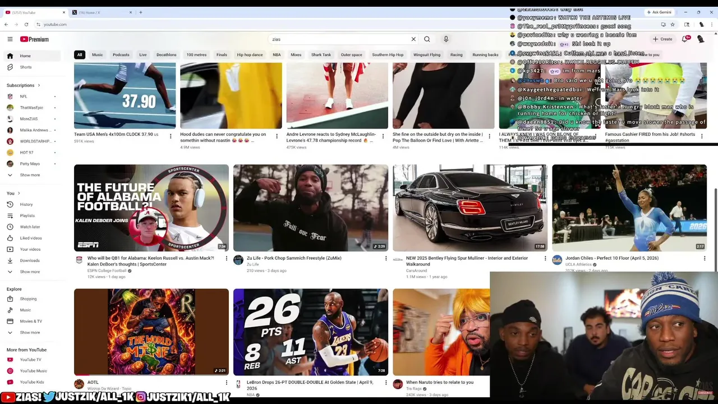The height and width of the screenshot is (404, 718).
Task: Open Shorts from the sidebar
Action: 26,67
